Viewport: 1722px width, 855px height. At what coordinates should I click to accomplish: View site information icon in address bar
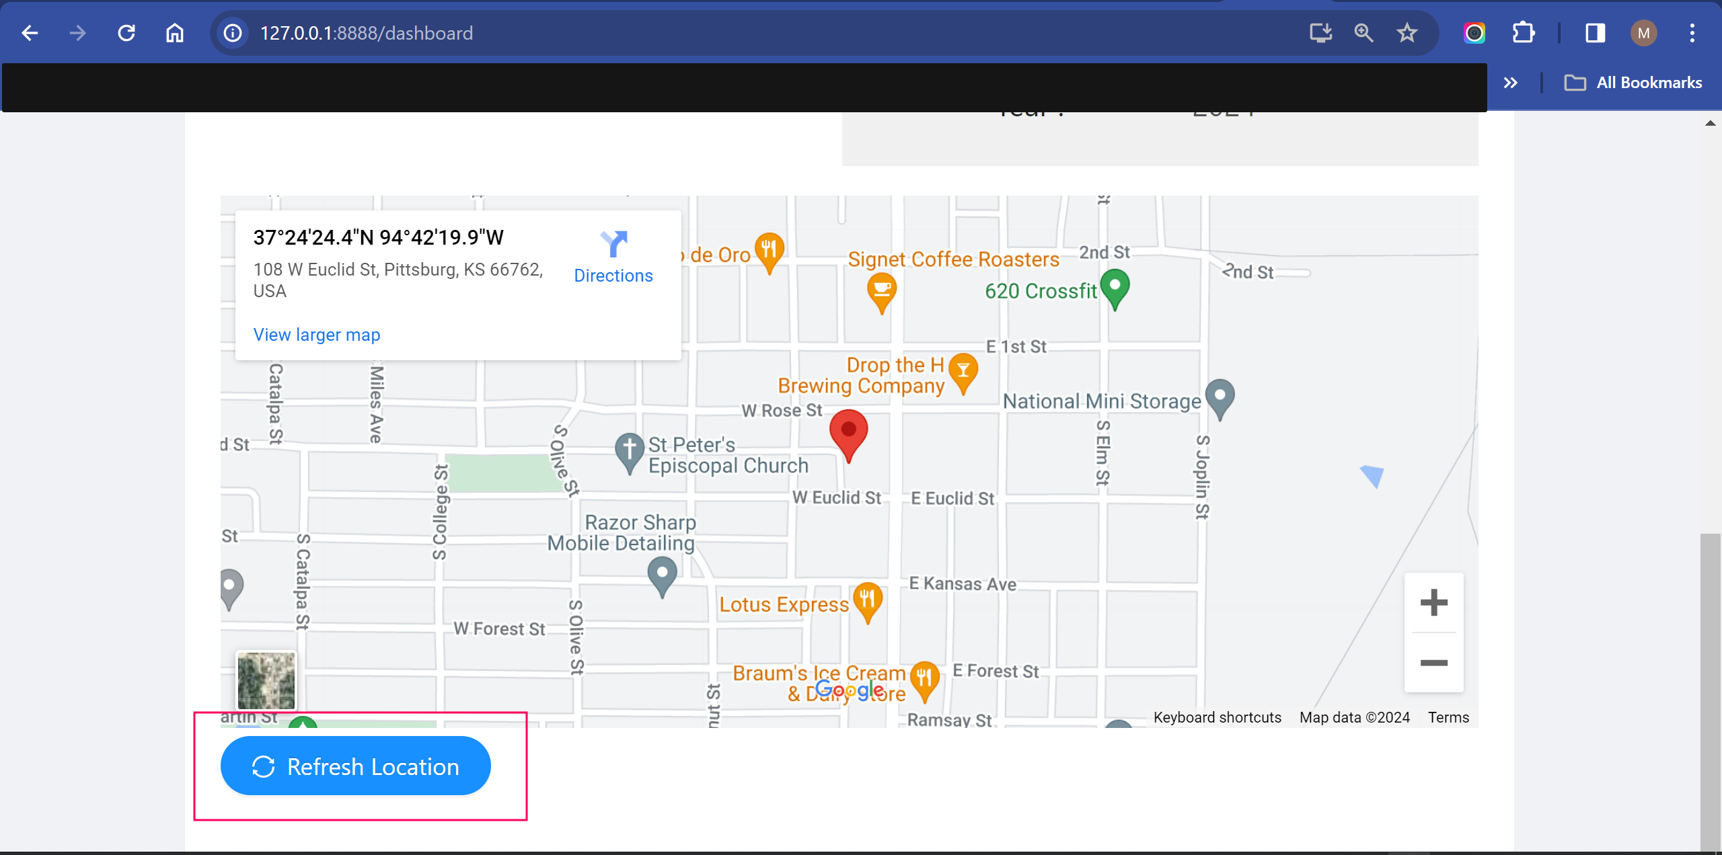[x=233, y=33]
